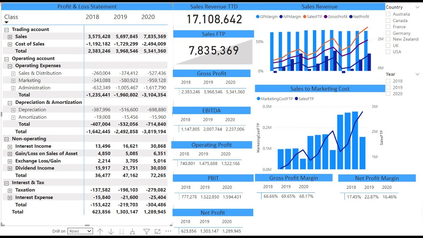This screenshot has width=423, height=238.
Task: Enter focus mode on the Profit & Loss matrix
Action: [157, 231]
